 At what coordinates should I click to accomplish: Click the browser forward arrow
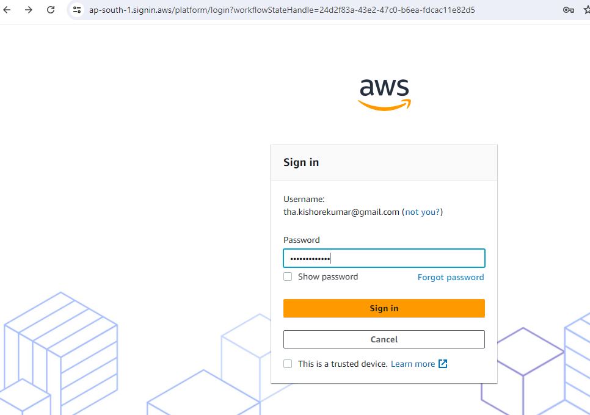[29, 10]
